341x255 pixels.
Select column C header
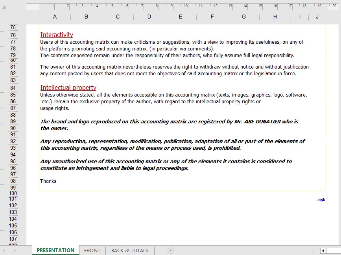click(118, 17)
